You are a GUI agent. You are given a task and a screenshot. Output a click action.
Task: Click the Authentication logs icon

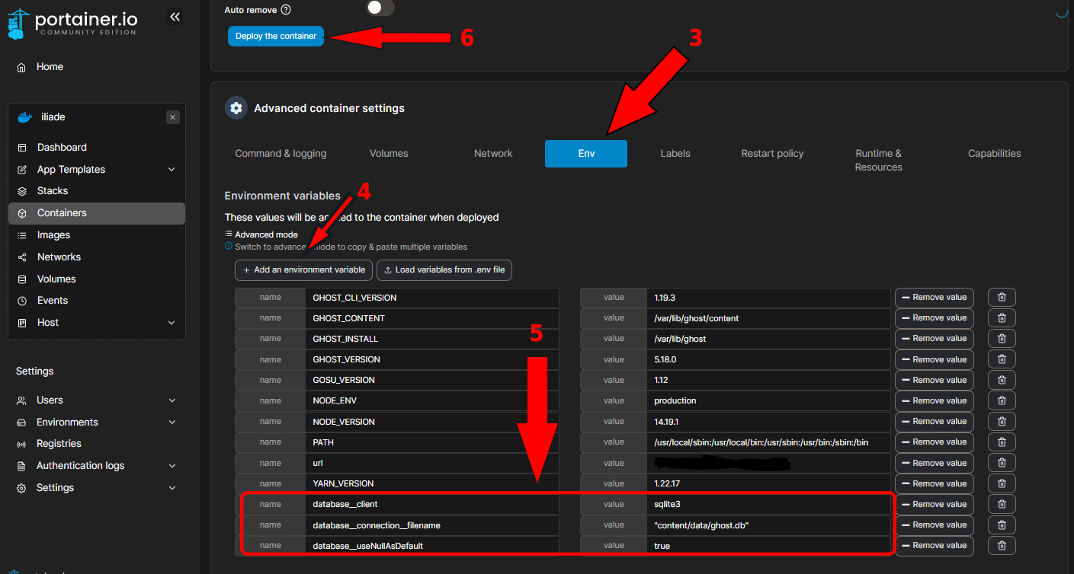click(21, 466)
